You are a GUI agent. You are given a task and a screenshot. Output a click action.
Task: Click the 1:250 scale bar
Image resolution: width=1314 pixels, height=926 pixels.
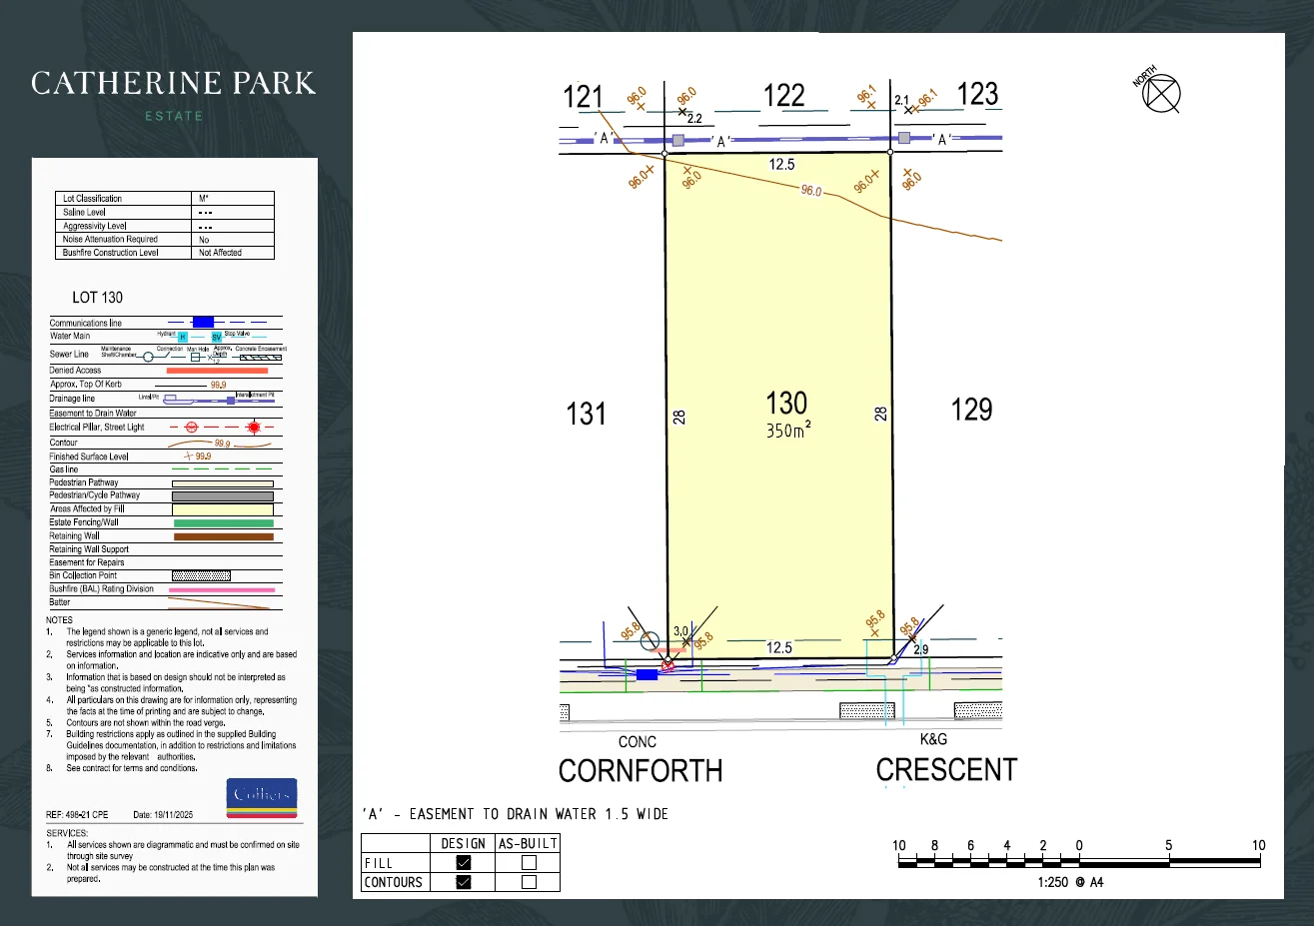[x=1078, y=863]
